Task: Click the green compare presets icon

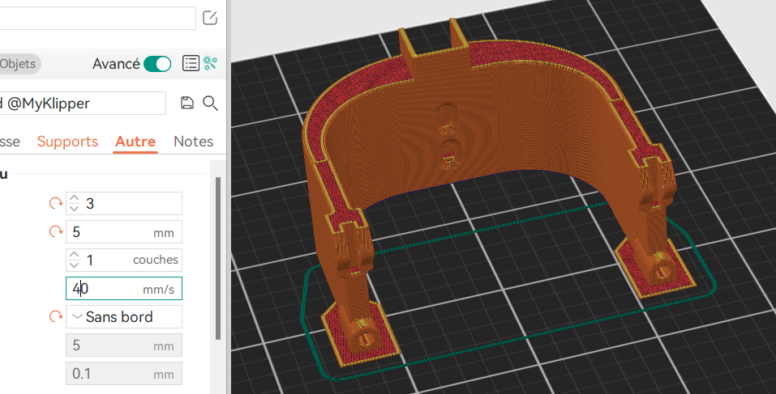Action: click(211, 63)
